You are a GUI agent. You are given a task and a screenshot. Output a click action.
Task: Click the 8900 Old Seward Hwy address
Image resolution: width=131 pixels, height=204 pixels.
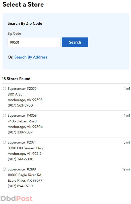pyautogui.click(x=26, y=148)
